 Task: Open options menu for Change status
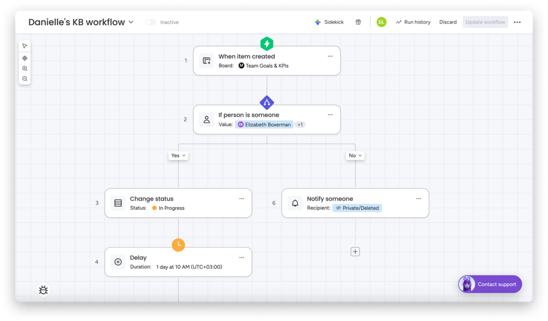coord(242,199)
